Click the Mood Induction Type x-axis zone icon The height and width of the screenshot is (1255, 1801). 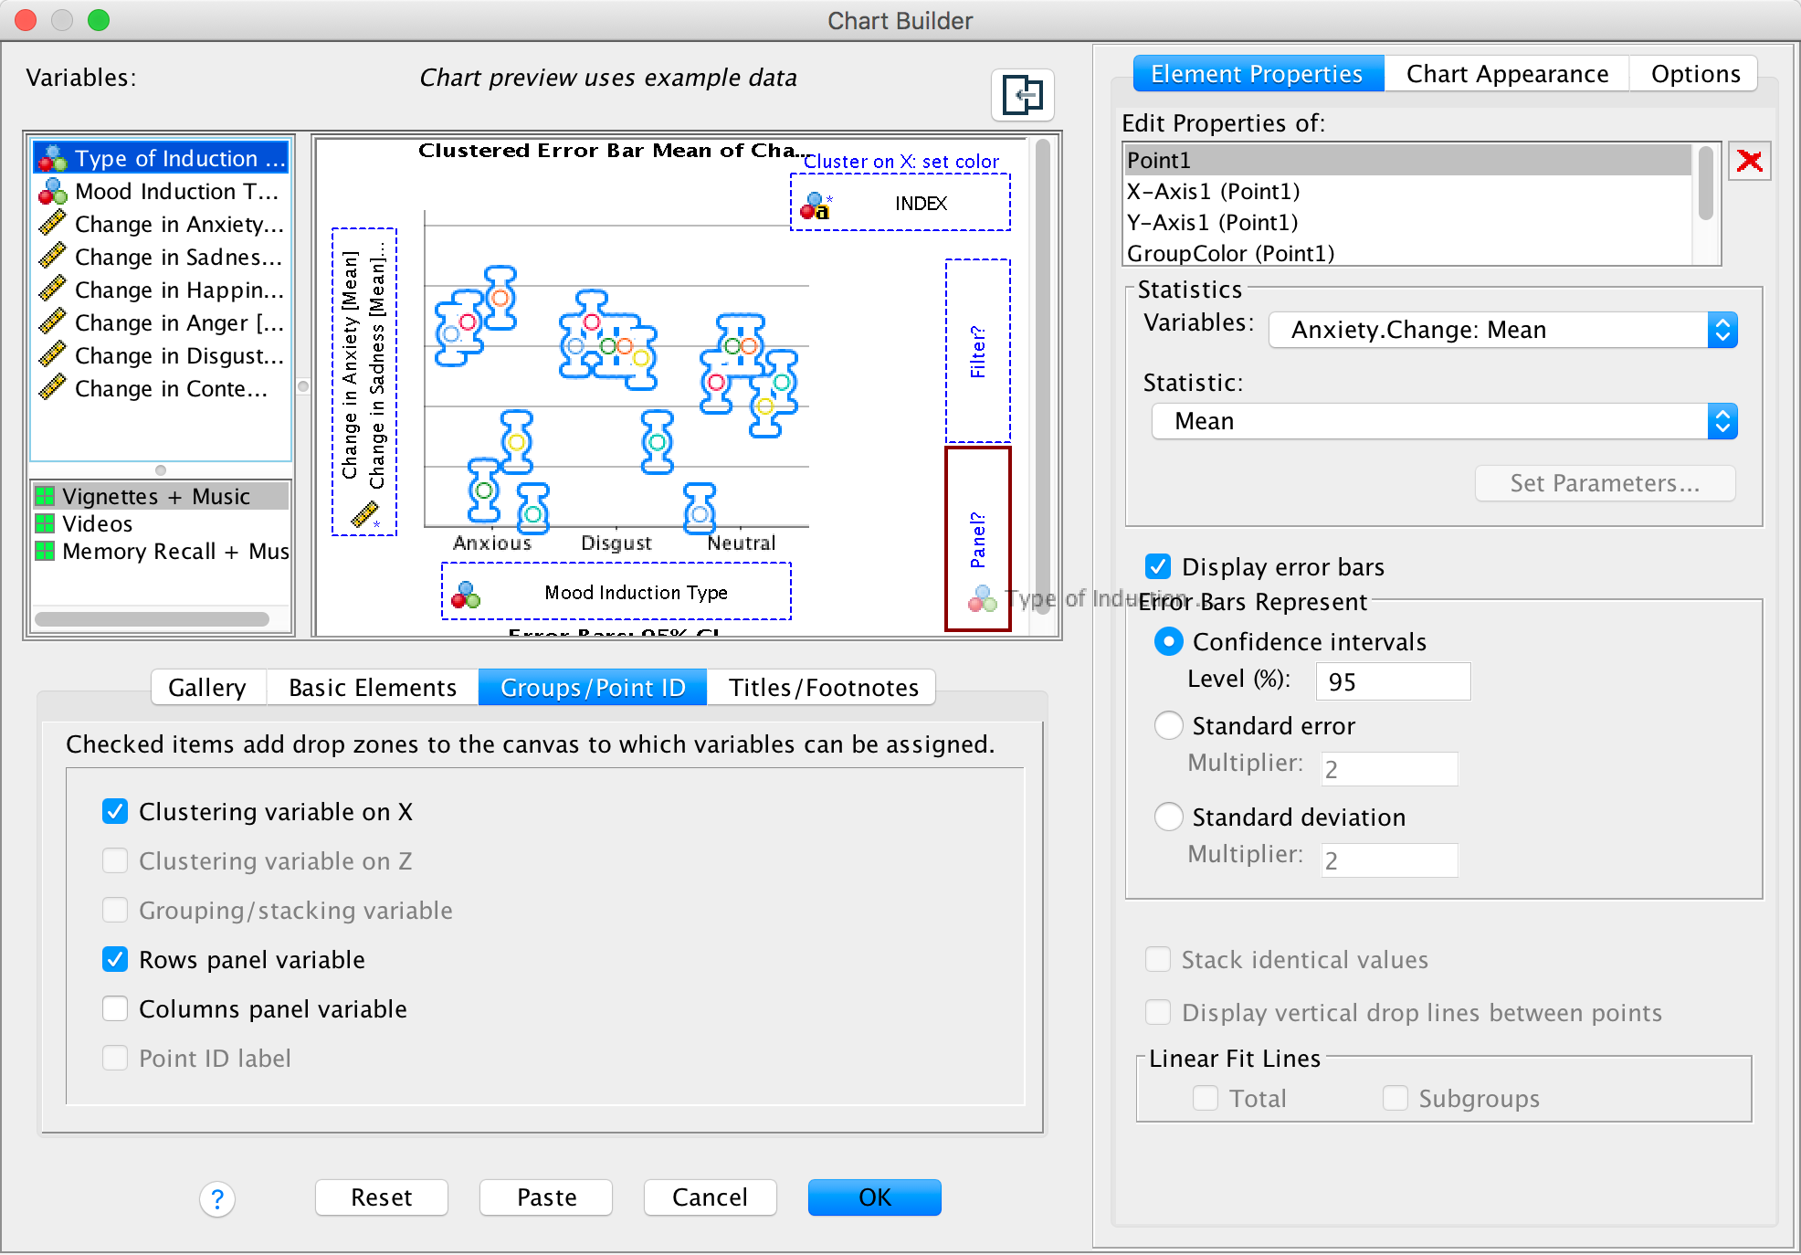coord(466,595)
